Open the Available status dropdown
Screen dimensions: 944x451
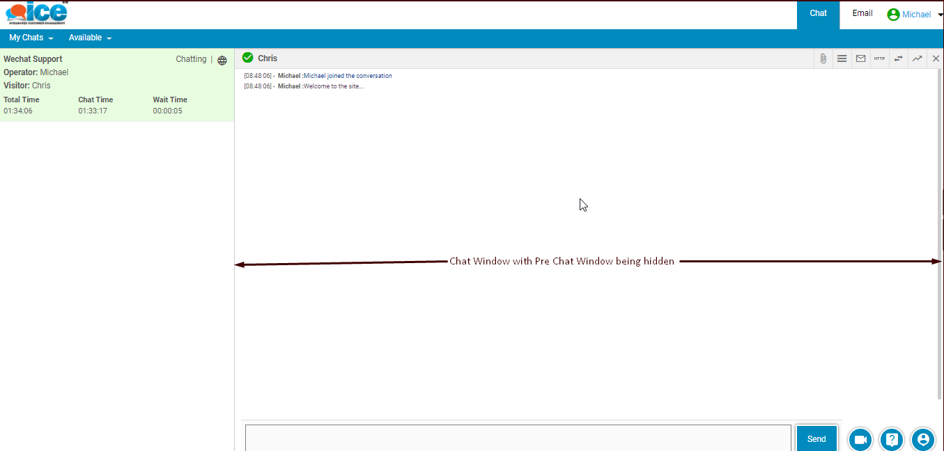(x=90, y=38)
